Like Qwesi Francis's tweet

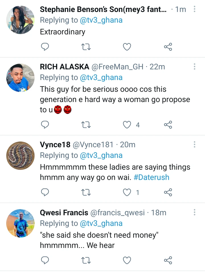point(127,260)
